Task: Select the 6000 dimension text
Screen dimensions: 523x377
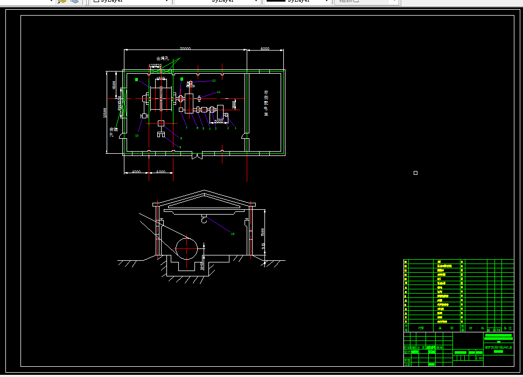Action: click(265, 48)
